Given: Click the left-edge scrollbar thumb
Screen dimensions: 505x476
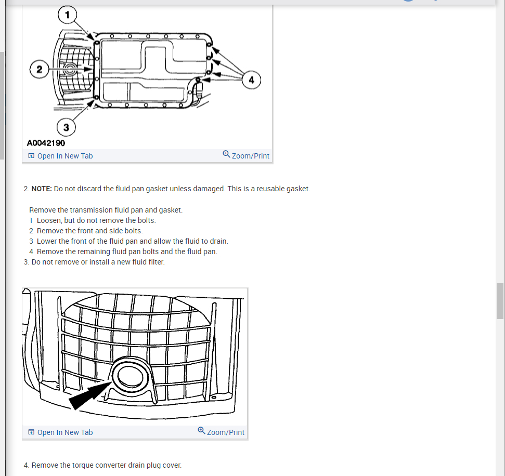Looking at the screenshot, I should 2,105.
